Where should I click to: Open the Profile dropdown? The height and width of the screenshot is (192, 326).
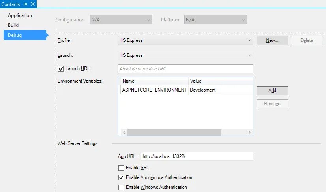point(185,40)
